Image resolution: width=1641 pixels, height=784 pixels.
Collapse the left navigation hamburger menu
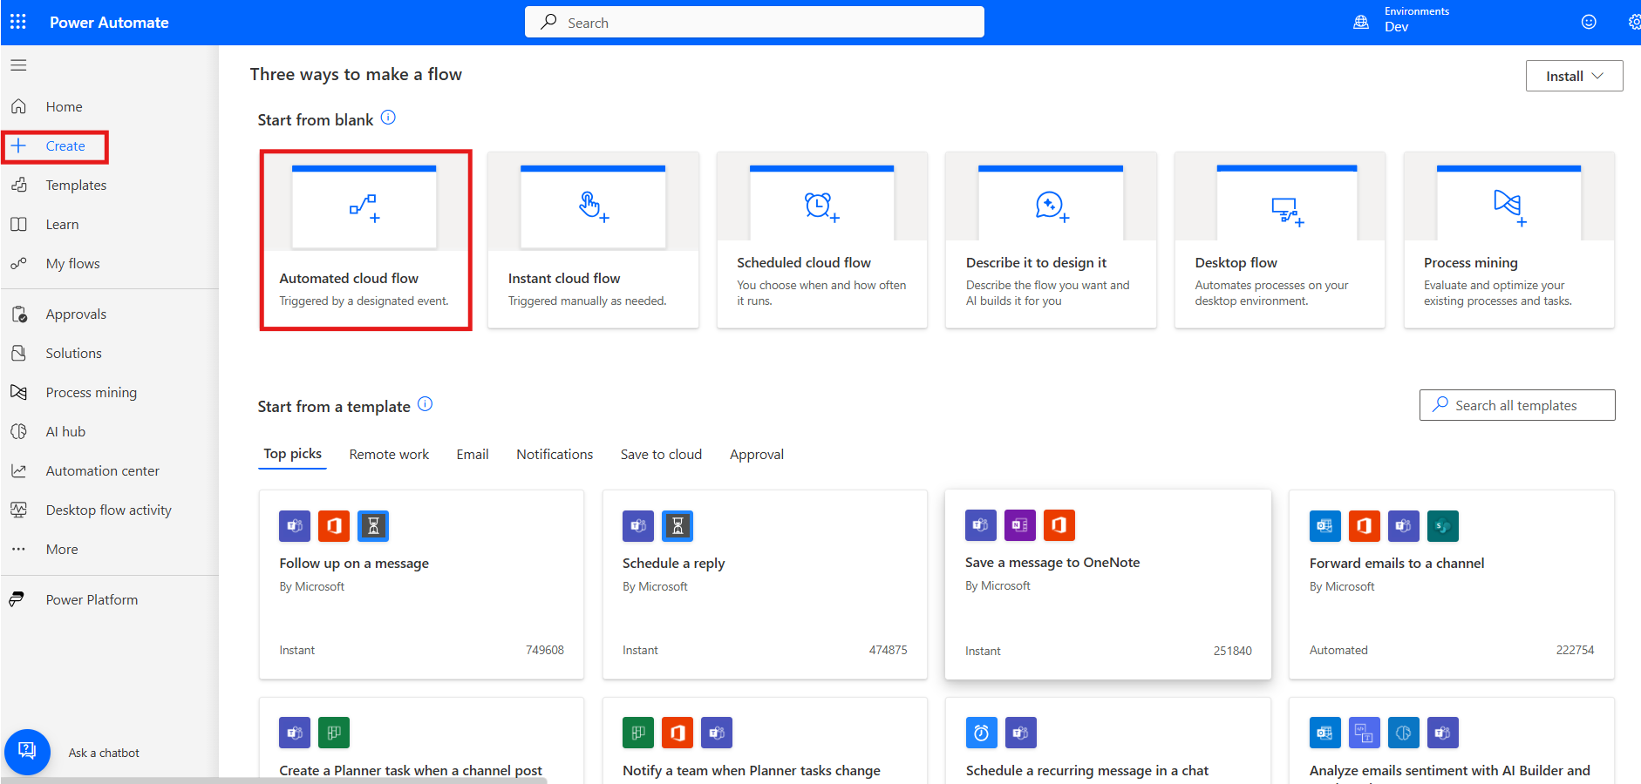[x=18, y=65]
